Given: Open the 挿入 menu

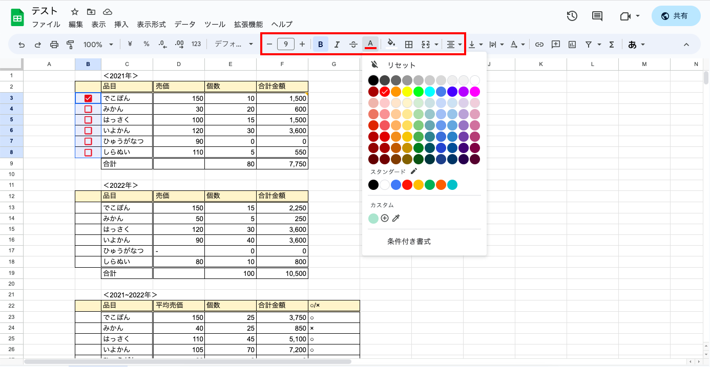Looking at the screenshot, I should pyautogui.click(x=121, y=24).
